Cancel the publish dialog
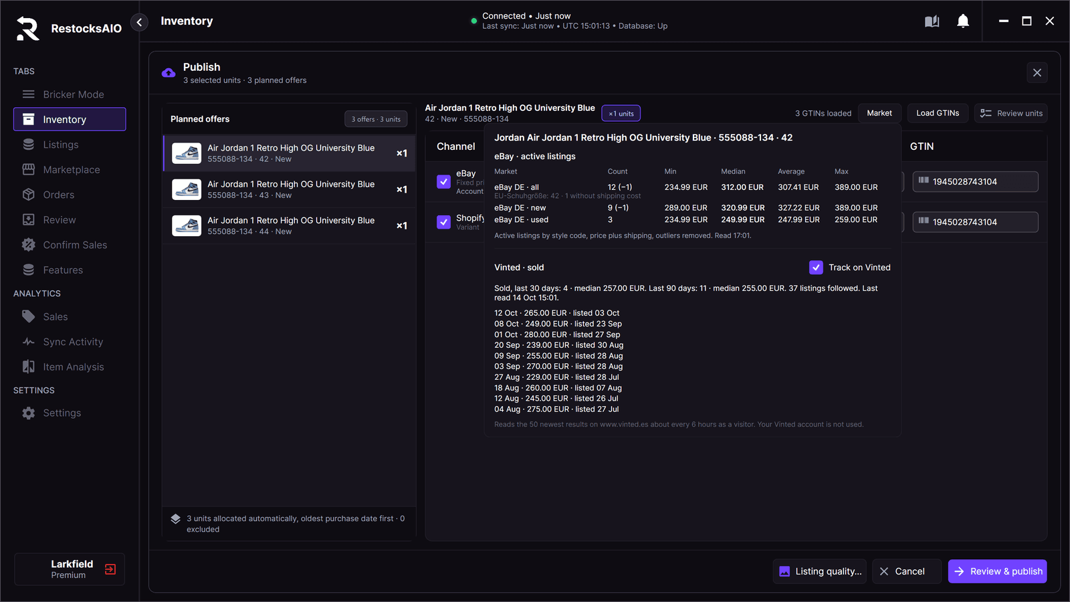This screenshot has height=602, width=1070. click(x=906, y=571)
